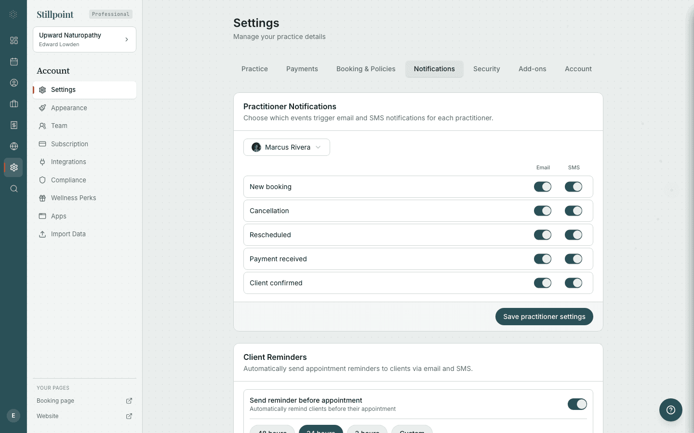Viewport: 694px width, 433px height.
Task: Click the search magnifier icon in left rail
Action: 14,189
